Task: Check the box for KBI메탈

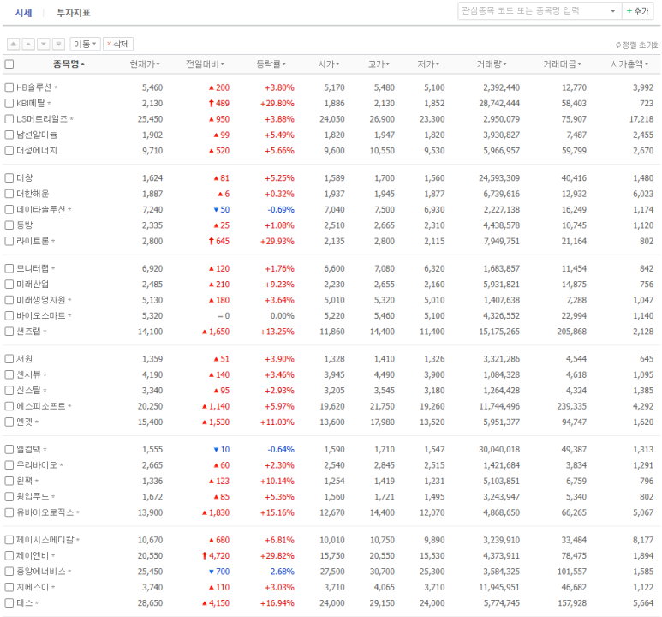Action: (9, 103)
